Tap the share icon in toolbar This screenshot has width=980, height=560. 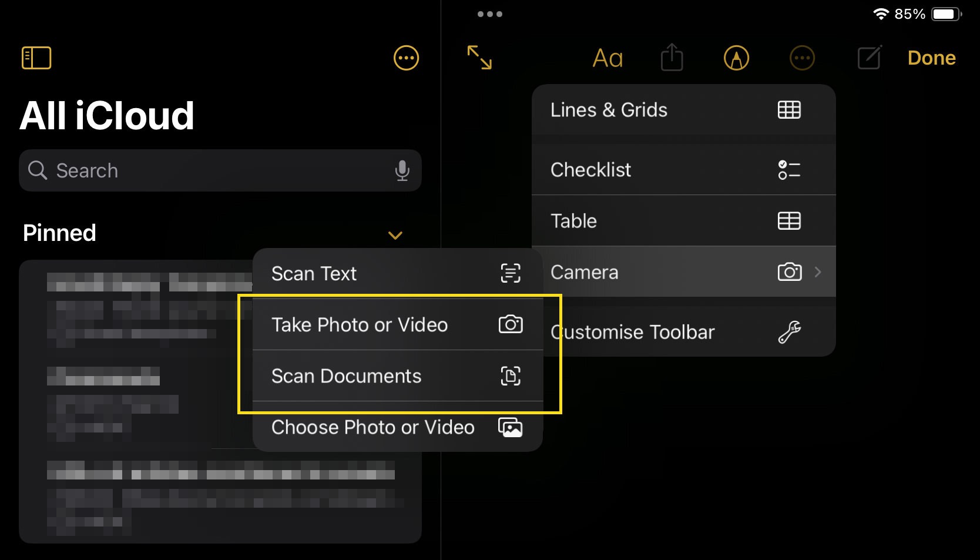pyautogui.click(x=672, y=58)
